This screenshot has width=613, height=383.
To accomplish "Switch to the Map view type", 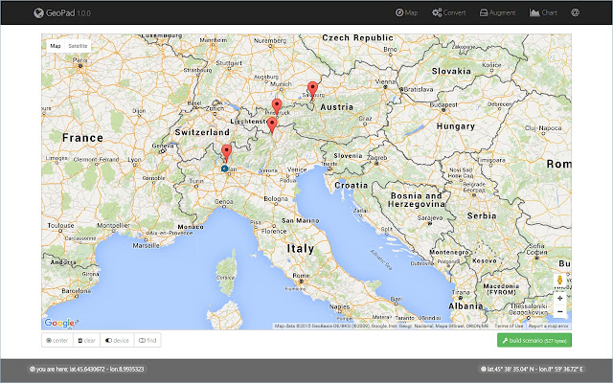I will click(56, 46).
